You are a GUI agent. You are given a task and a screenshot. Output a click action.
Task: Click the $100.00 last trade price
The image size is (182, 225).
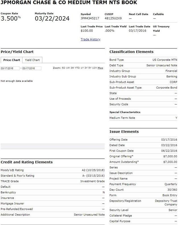coord(87,31)
